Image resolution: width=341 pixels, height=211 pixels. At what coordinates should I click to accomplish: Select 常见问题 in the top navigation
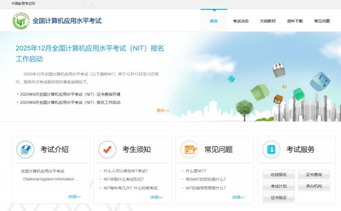click(x=322, y=21)
